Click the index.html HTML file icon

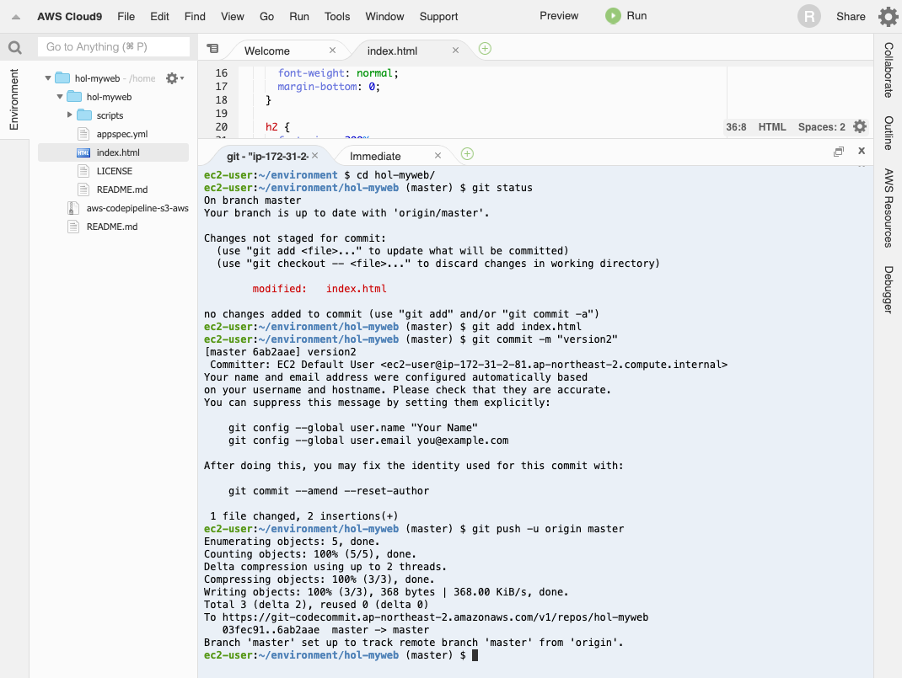tap(83, 152)
